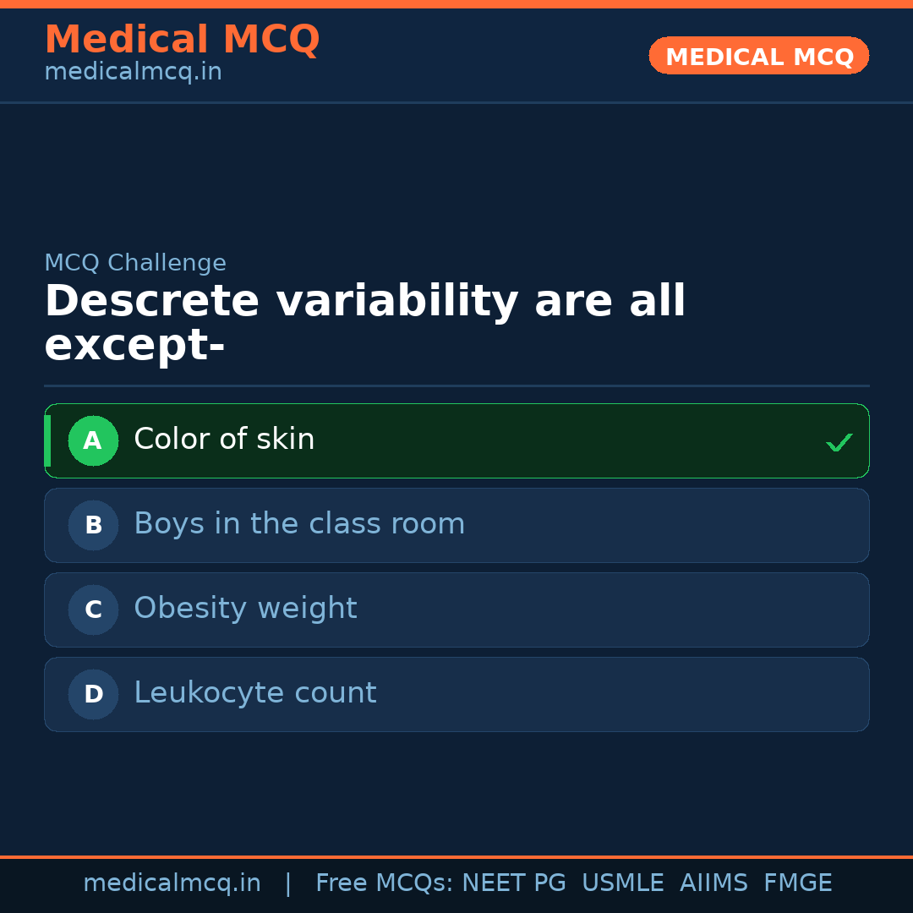Click the B option letter badge
The height and width of the screenshot is (913, 913).
click(x=93, y=525)
